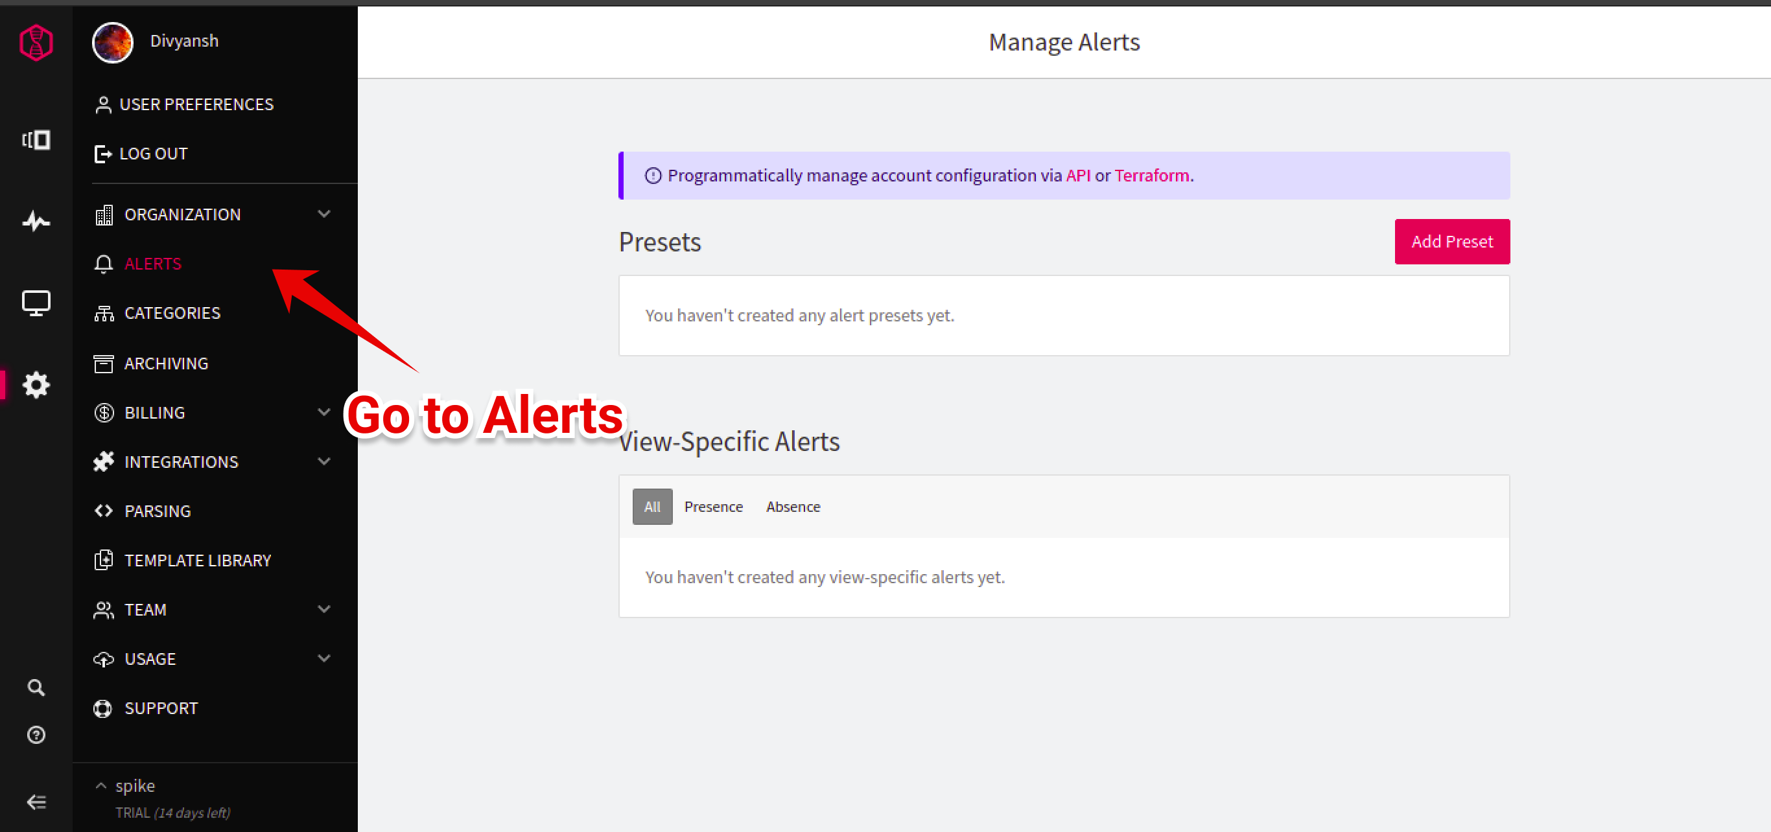The width and height of the screenshot is (1771, 832).
Task: Click the Alerts bell icon
Action: pos(103,264)
